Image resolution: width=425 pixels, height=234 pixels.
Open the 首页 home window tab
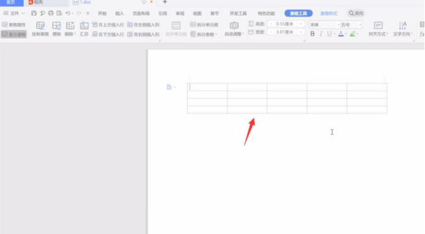coord(12,2)
